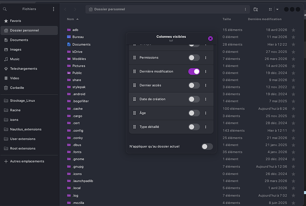Viewport: 306px width, 206px height.
Task: Select the stylepak folder
Action: coord(79,87)
